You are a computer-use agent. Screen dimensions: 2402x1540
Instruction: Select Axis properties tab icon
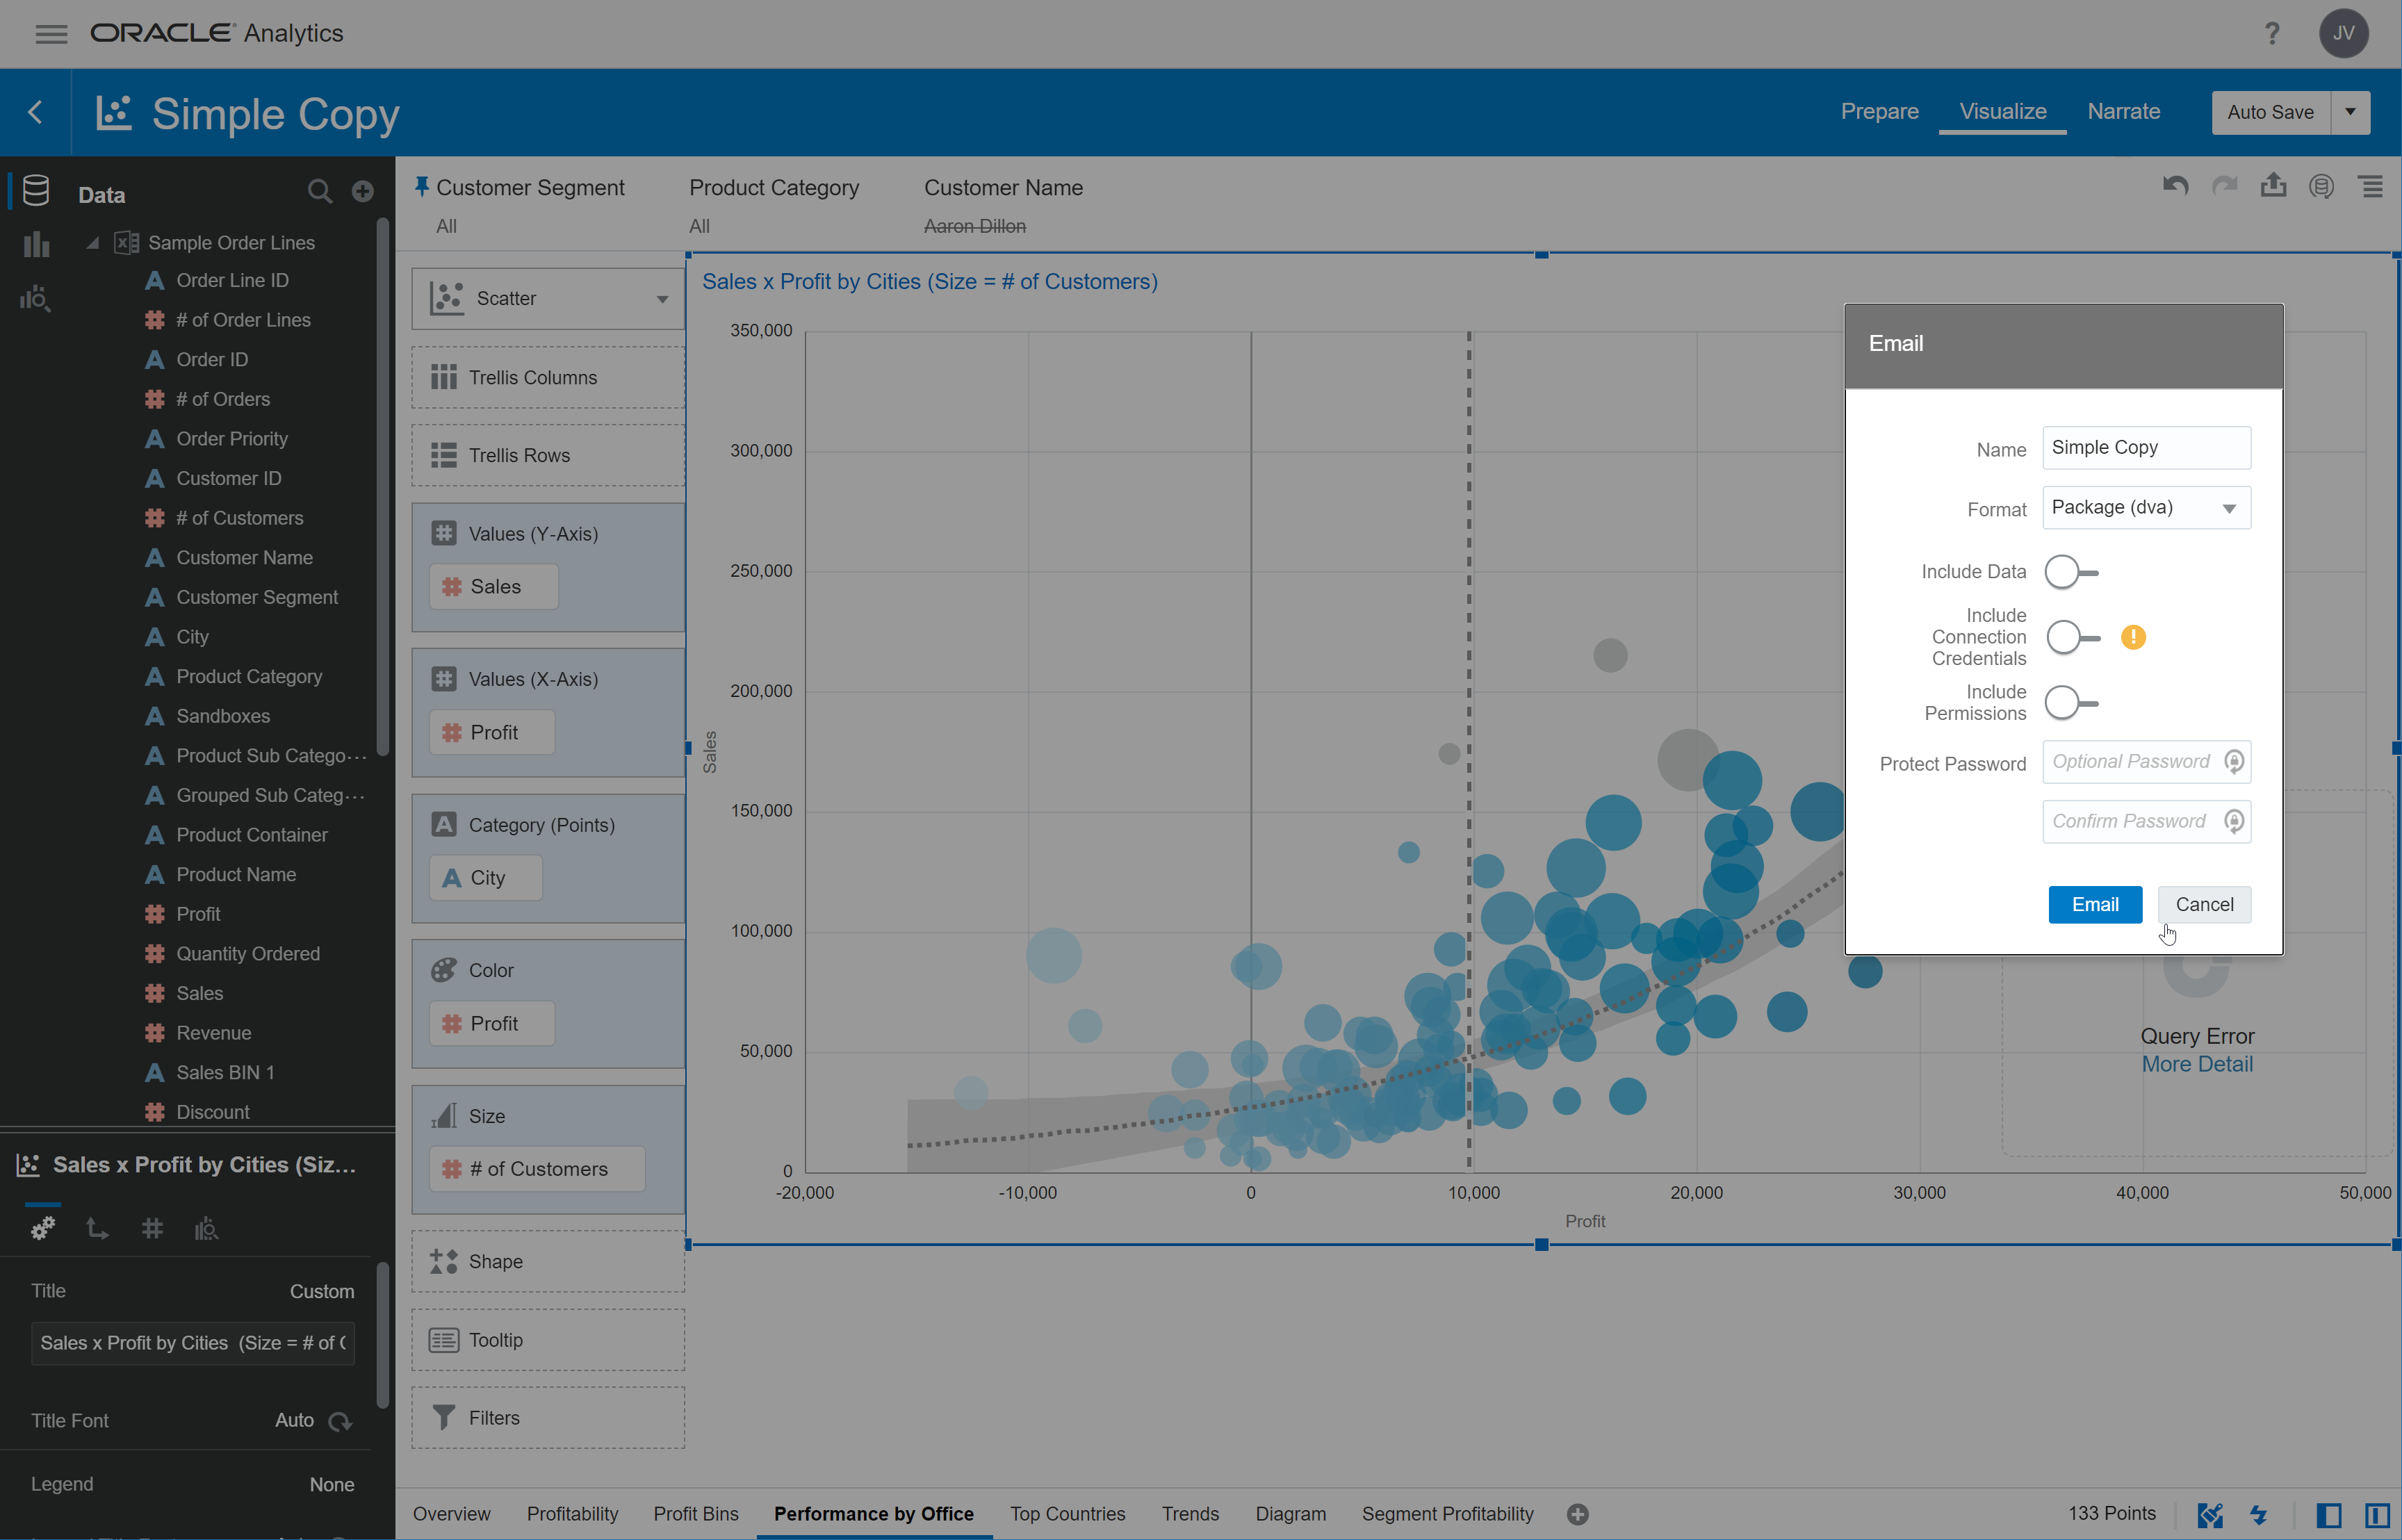97,1228
